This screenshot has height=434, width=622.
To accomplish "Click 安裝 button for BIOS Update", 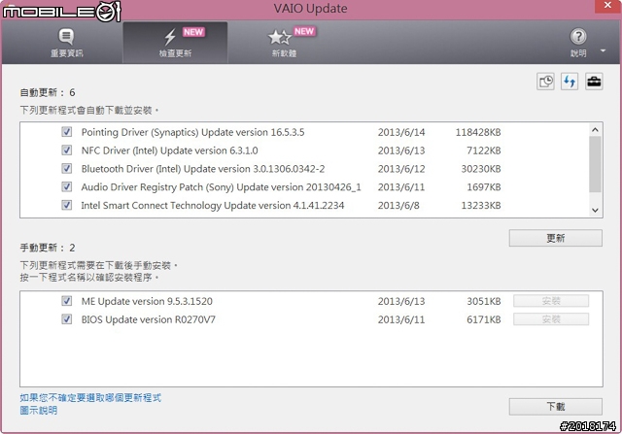I will 551,319.
